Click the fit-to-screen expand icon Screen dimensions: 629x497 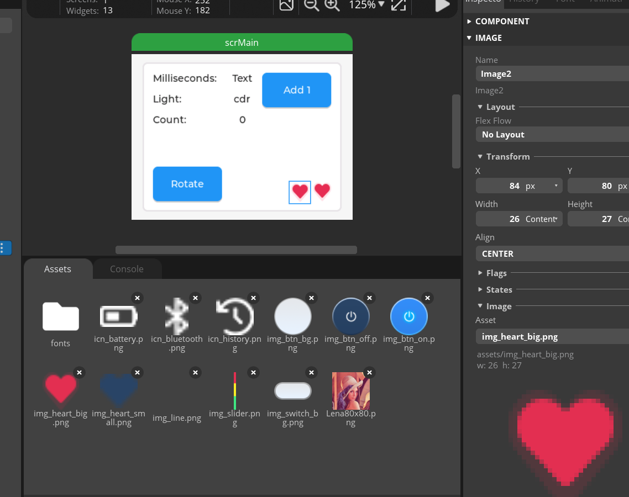[399, 5]
